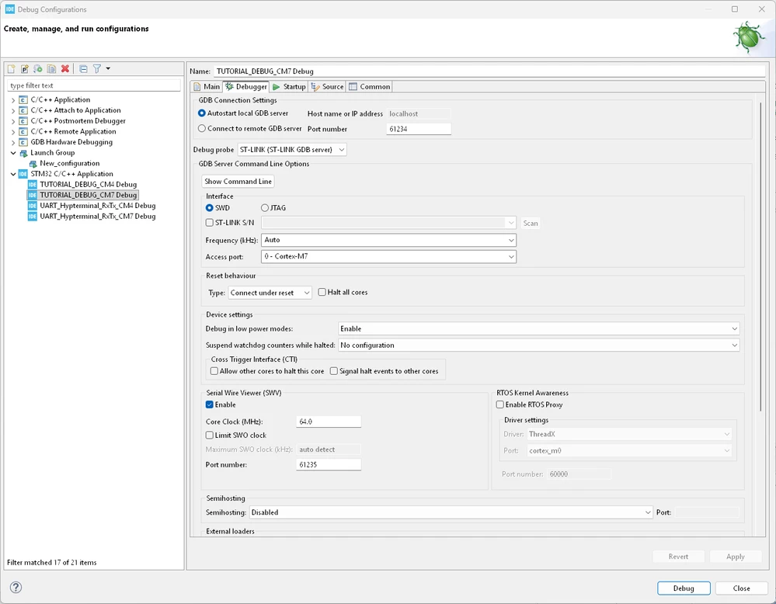Switch to the Main tab
Viewport: 776px width, 604px height.
(x=207, y=87)
